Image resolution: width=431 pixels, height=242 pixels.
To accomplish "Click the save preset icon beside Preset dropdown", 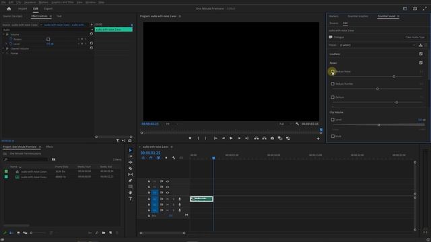I will pos(420,45).
